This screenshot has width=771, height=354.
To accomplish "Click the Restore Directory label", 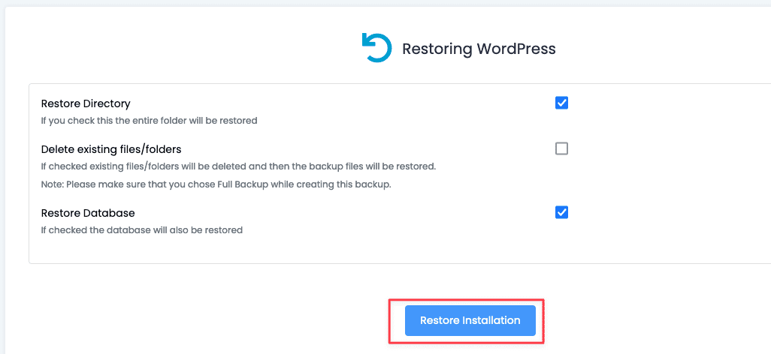I will point(86,103).
